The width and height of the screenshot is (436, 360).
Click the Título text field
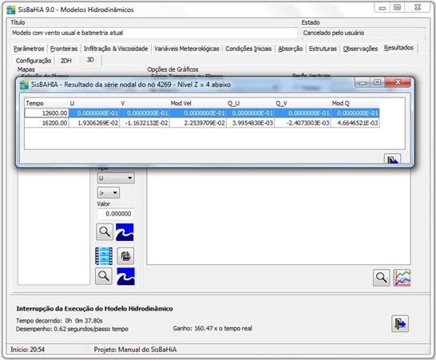click(154, 33)
